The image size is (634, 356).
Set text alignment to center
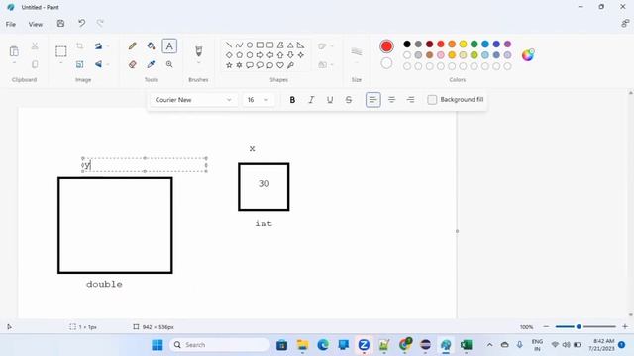pos(392,100)
